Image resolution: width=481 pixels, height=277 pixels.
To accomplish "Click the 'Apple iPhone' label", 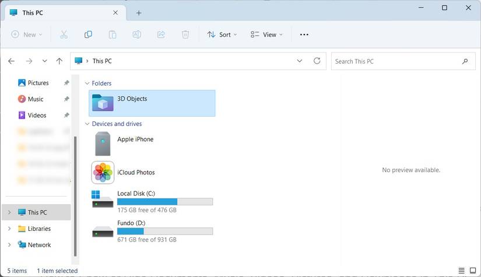I will pos(135,139).
